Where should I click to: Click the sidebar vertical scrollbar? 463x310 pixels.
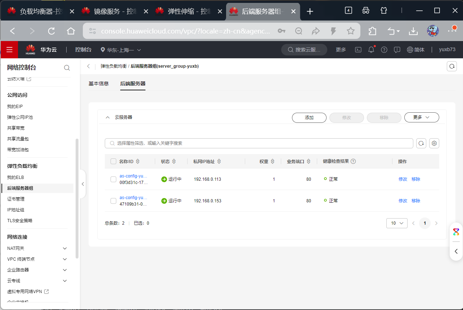(77, 198)
